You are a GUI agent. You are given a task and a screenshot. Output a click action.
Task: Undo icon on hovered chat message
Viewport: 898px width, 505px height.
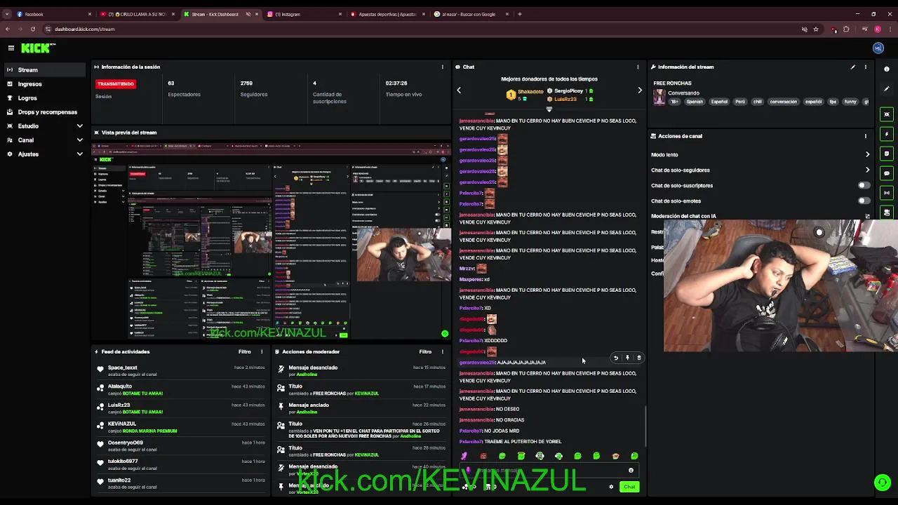pos(616,358)
